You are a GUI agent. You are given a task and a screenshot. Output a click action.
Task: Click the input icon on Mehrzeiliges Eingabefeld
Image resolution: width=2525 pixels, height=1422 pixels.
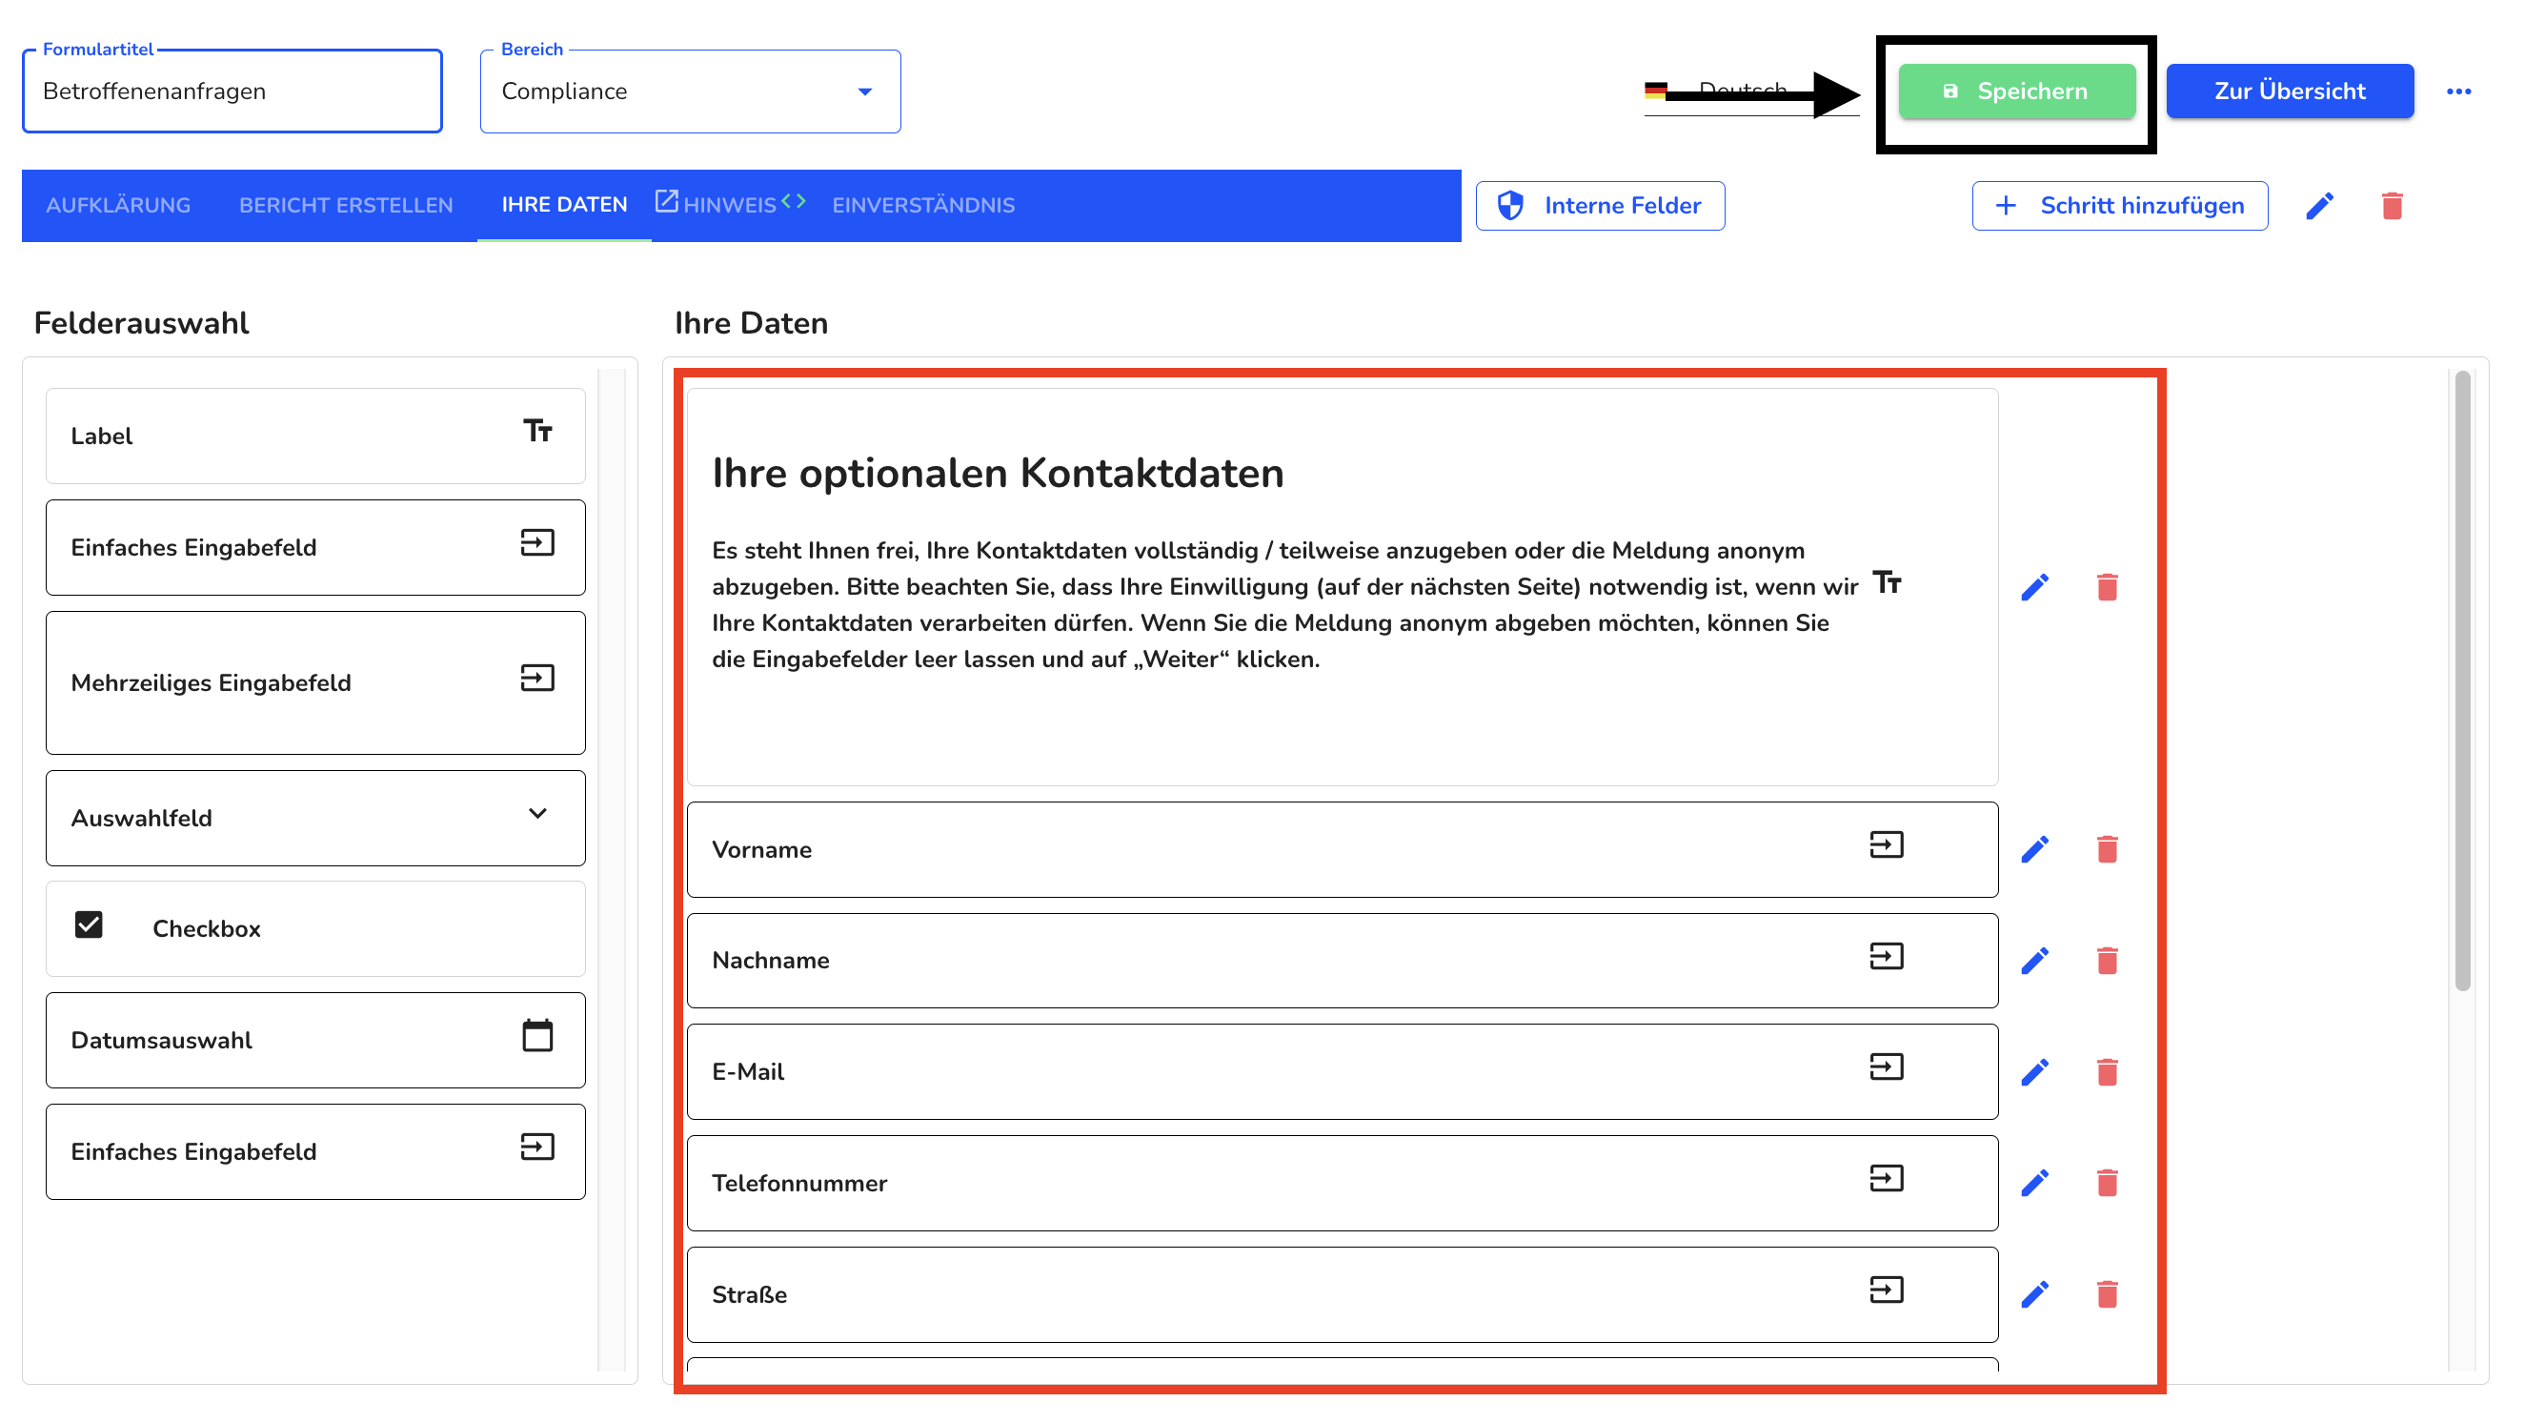[537, 679]
